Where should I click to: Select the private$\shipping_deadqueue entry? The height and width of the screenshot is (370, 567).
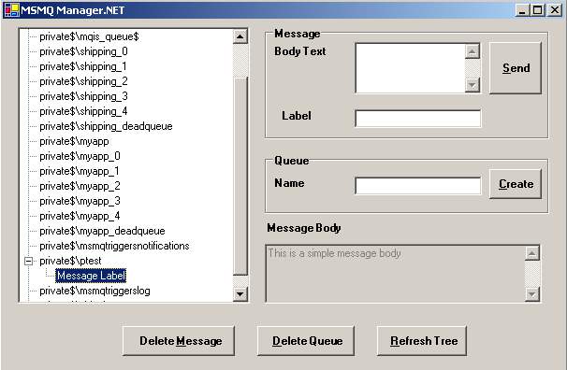pyautogui.click(x=106, y=126)
